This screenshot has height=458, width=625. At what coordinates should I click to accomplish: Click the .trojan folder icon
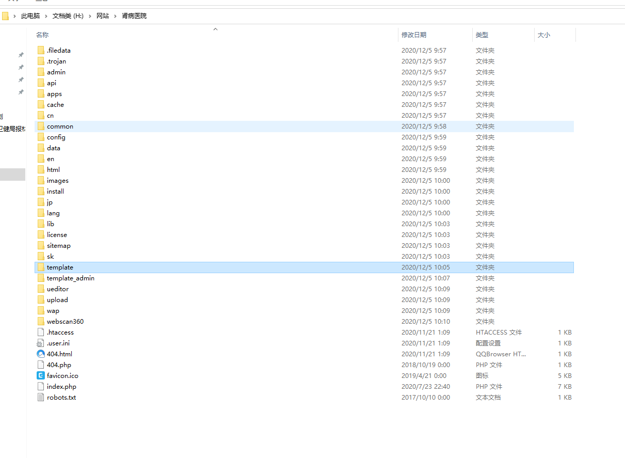point(41,61)
